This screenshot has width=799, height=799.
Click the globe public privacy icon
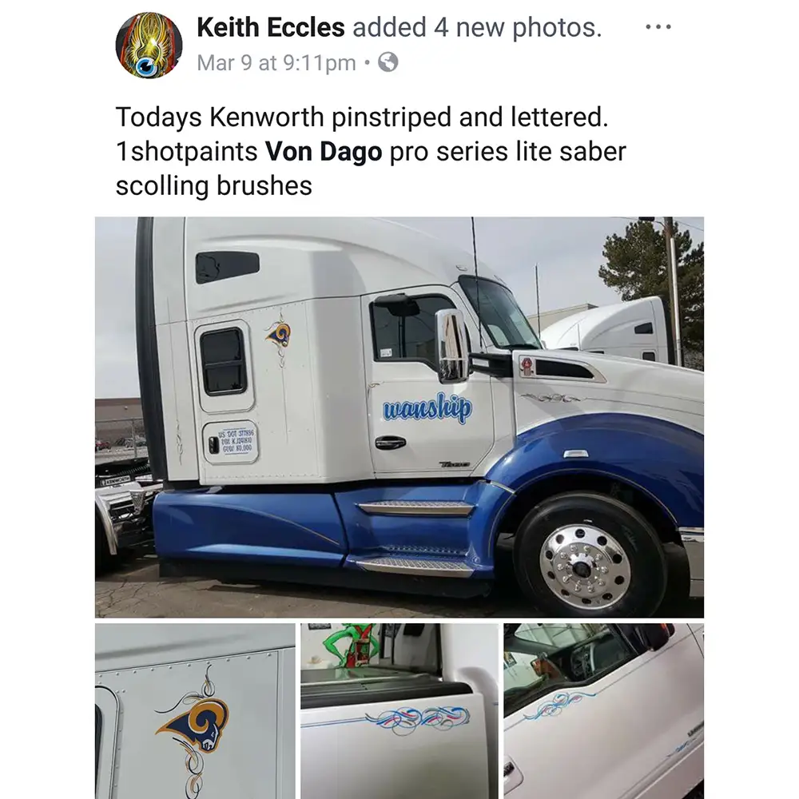(x=388, y=62)
